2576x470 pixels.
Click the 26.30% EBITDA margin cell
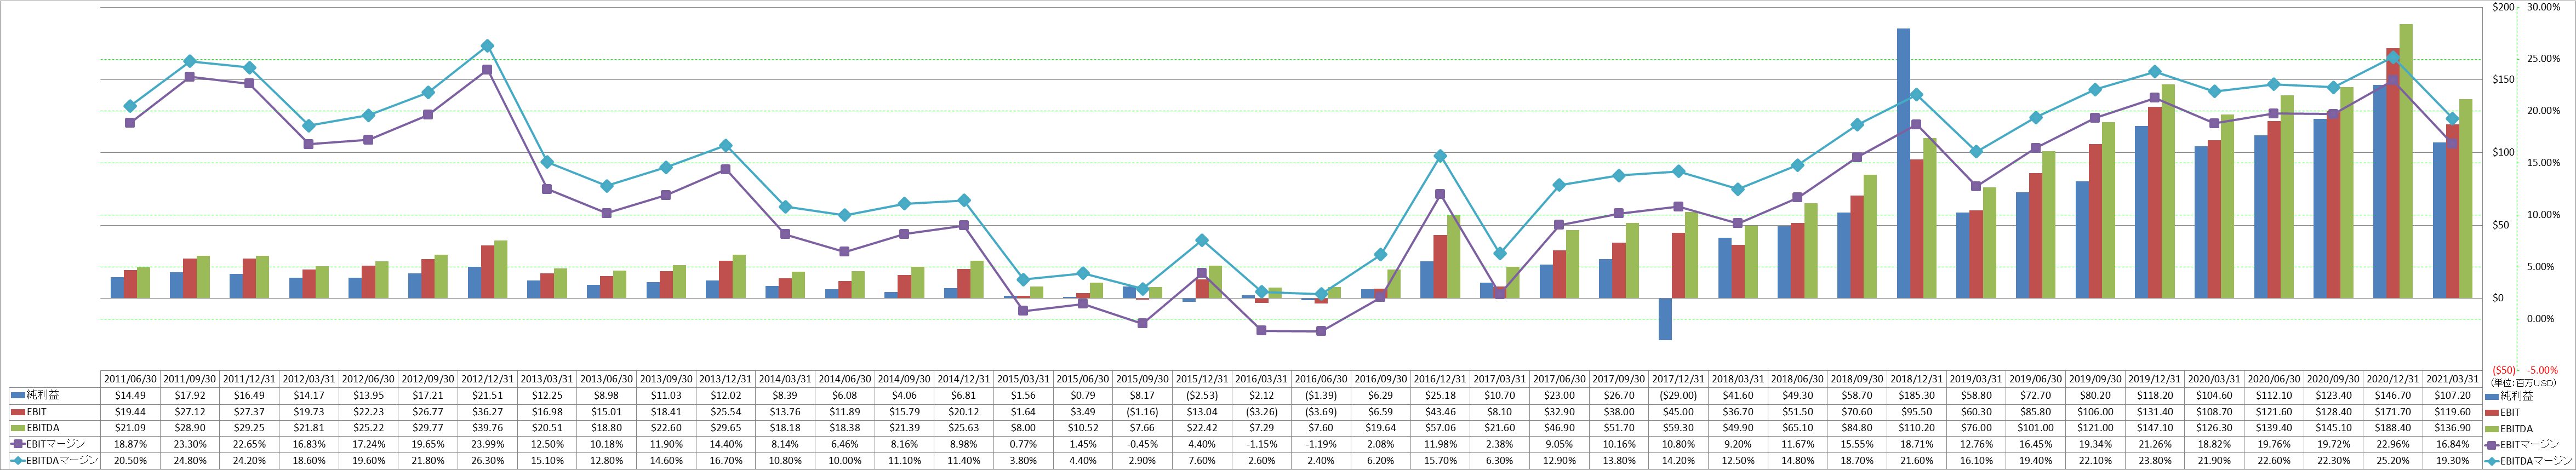tap(487, 460)
